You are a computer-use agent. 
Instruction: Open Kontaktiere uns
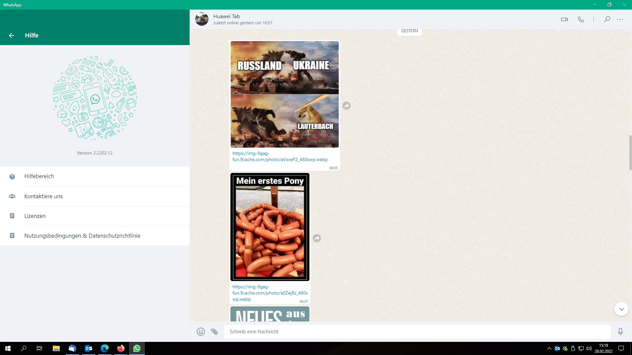point(95,196)
